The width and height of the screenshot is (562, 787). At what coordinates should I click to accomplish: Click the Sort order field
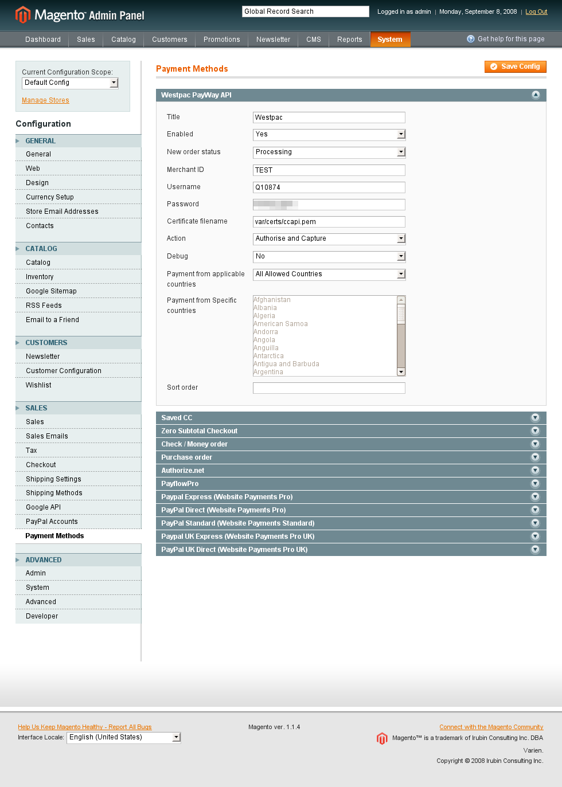[x=329, y=388]
